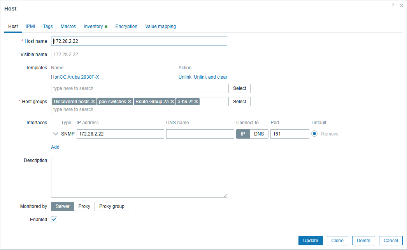Image resolution: width=407 pixels, height=250 pixels.
Task: Remove the Route Group 2a tag
Action: (172, 102)
